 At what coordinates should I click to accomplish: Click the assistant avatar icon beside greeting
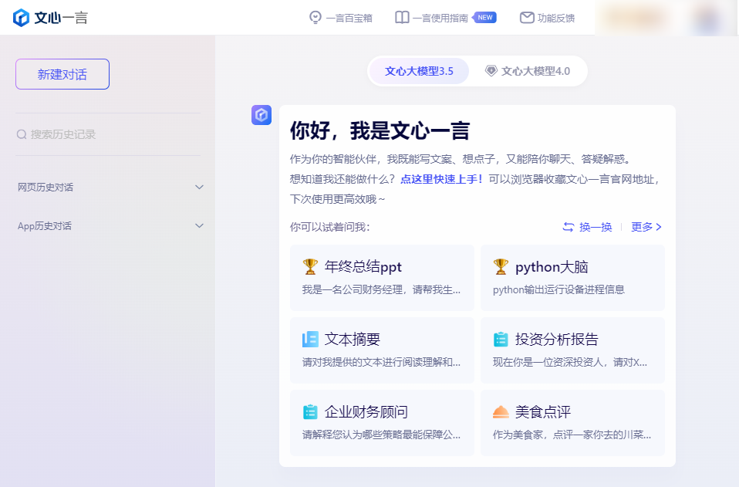[262, 115]
